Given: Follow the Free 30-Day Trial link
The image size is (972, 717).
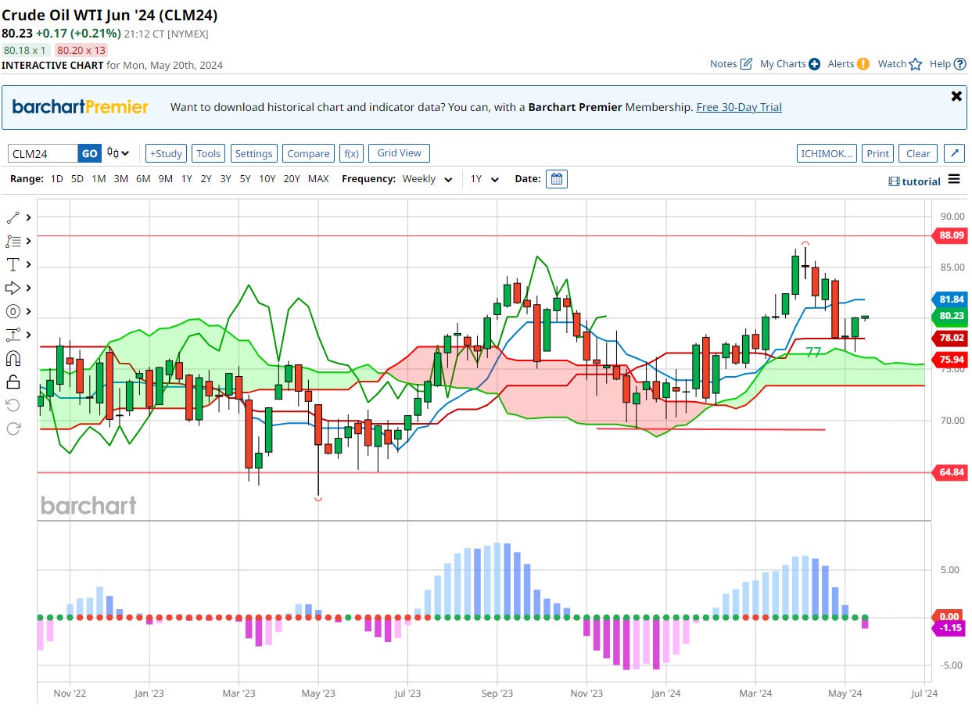Looking at the screenshot, I should (739, 107).
